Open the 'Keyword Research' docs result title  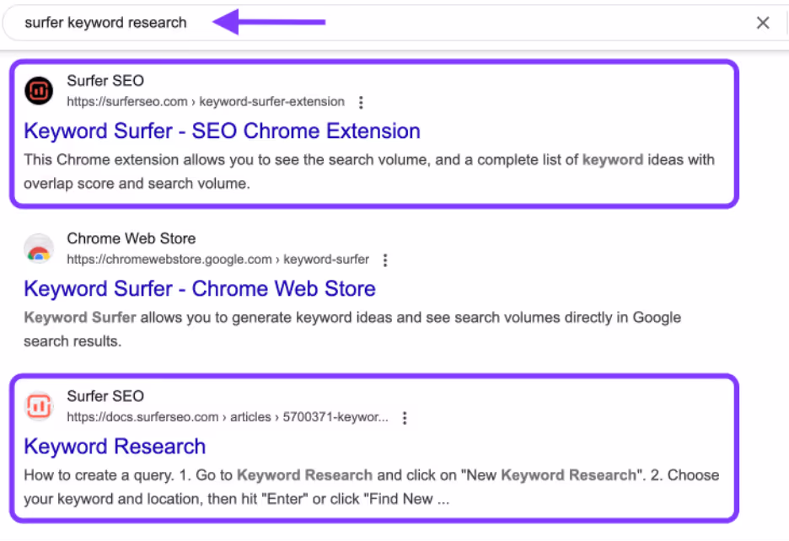(x=115, y=447)
